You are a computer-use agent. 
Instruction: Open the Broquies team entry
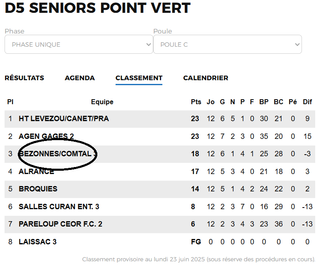coord(38,189)
